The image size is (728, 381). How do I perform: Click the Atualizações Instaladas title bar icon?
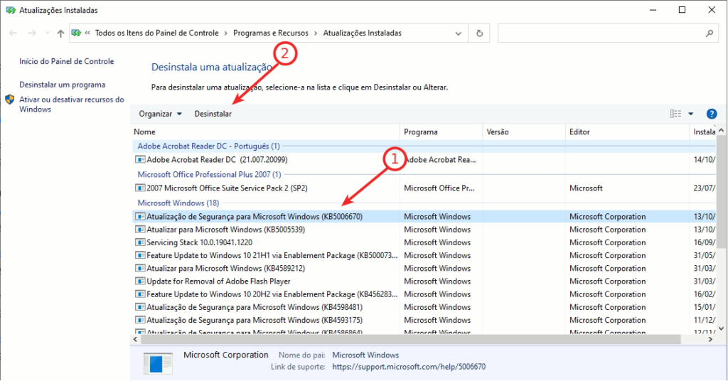[x=10, y=10]
